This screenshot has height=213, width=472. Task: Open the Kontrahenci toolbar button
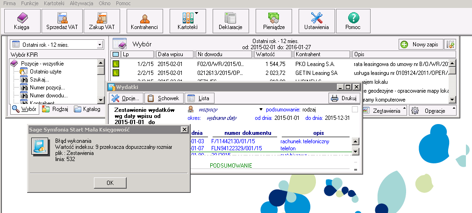tap(144, 21)
